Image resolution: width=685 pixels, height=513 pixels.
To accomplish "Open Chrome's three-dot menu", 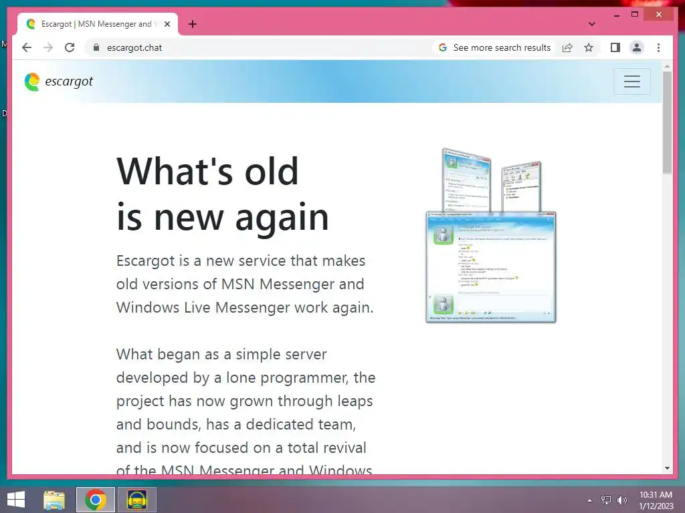I will point(658,47).
